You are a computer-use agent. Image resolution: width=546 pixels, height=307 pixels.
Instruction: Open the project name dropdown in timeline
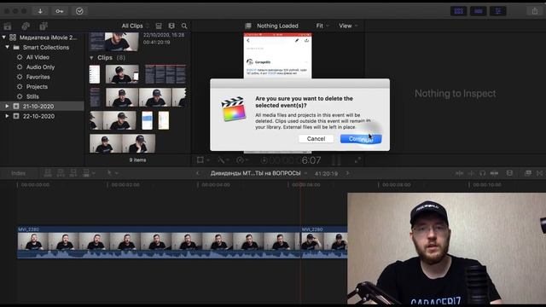[305, 173]
